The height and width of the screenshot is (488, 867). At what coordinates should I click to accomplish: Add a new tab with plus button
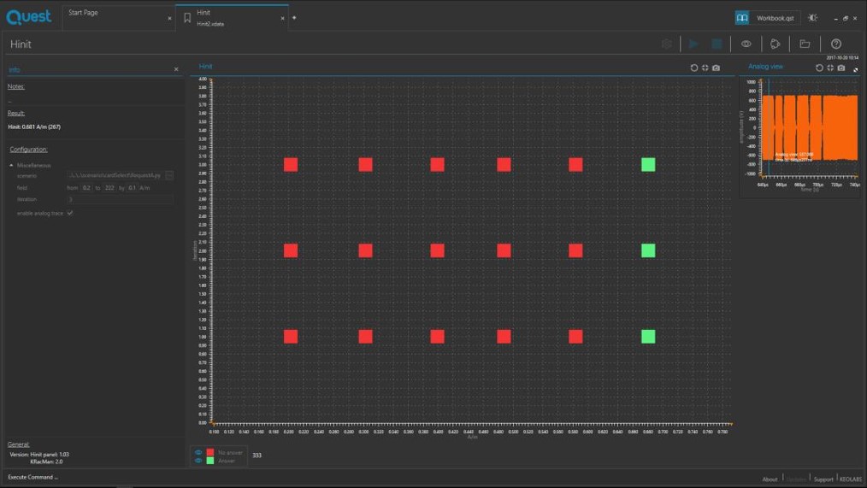(x=294, y=18)
